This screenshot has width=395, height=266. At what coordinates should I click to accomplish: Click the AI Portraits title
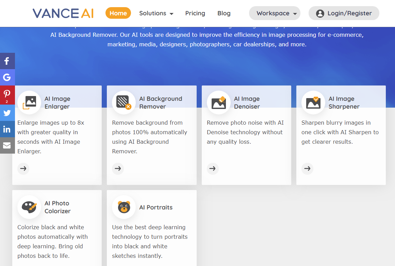coord(156,207)
